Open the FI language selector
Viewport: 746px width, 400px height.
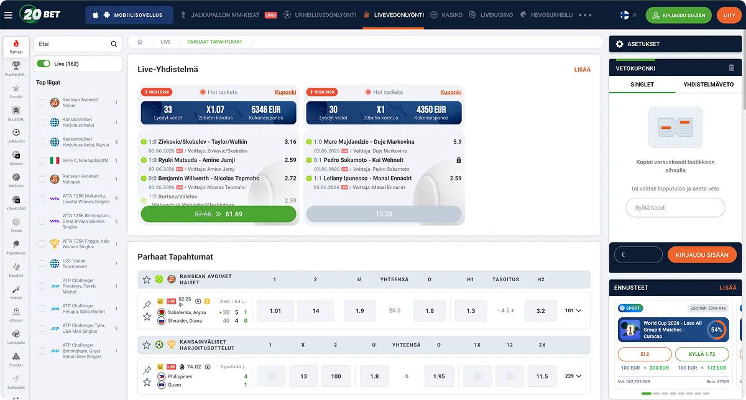(x=629, y=15)
